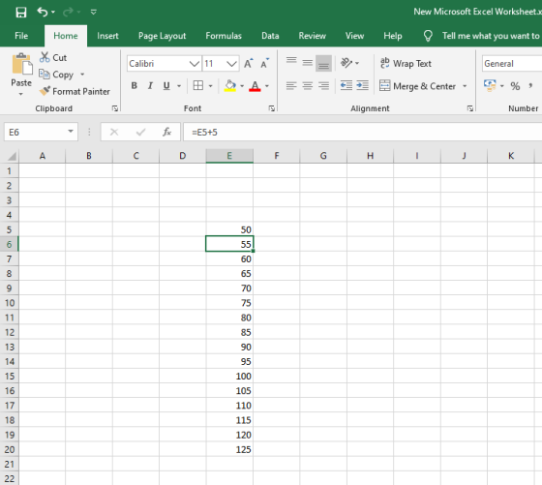This screenshot has height=485, width=542.
Task: Open the Data tab
Action: click(270, 36)
